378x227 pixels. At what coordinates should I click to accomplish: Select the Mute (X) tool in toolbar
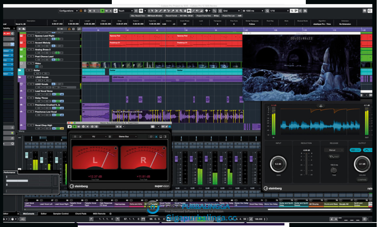(x=177, y=11)
